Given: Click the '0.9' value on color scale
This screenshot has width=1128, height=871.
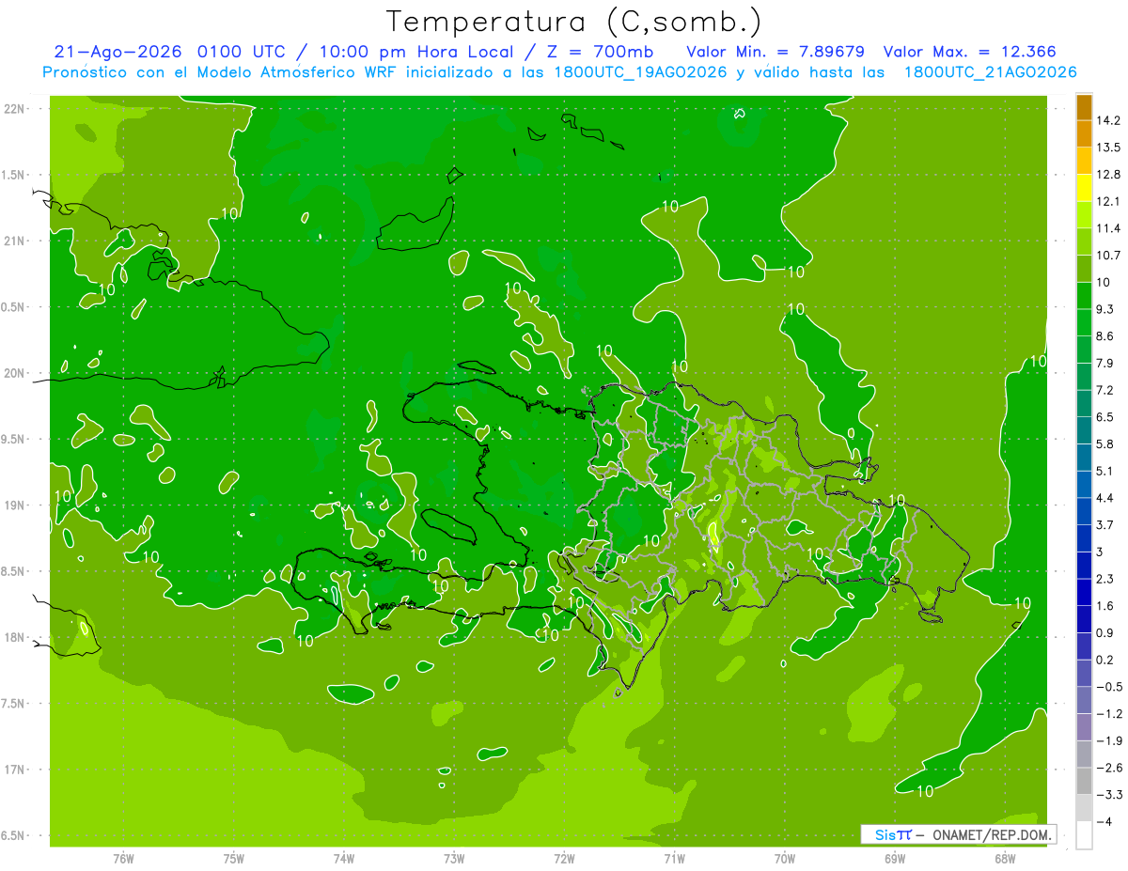Looking at the screenshot, I should coord(1105,632).
